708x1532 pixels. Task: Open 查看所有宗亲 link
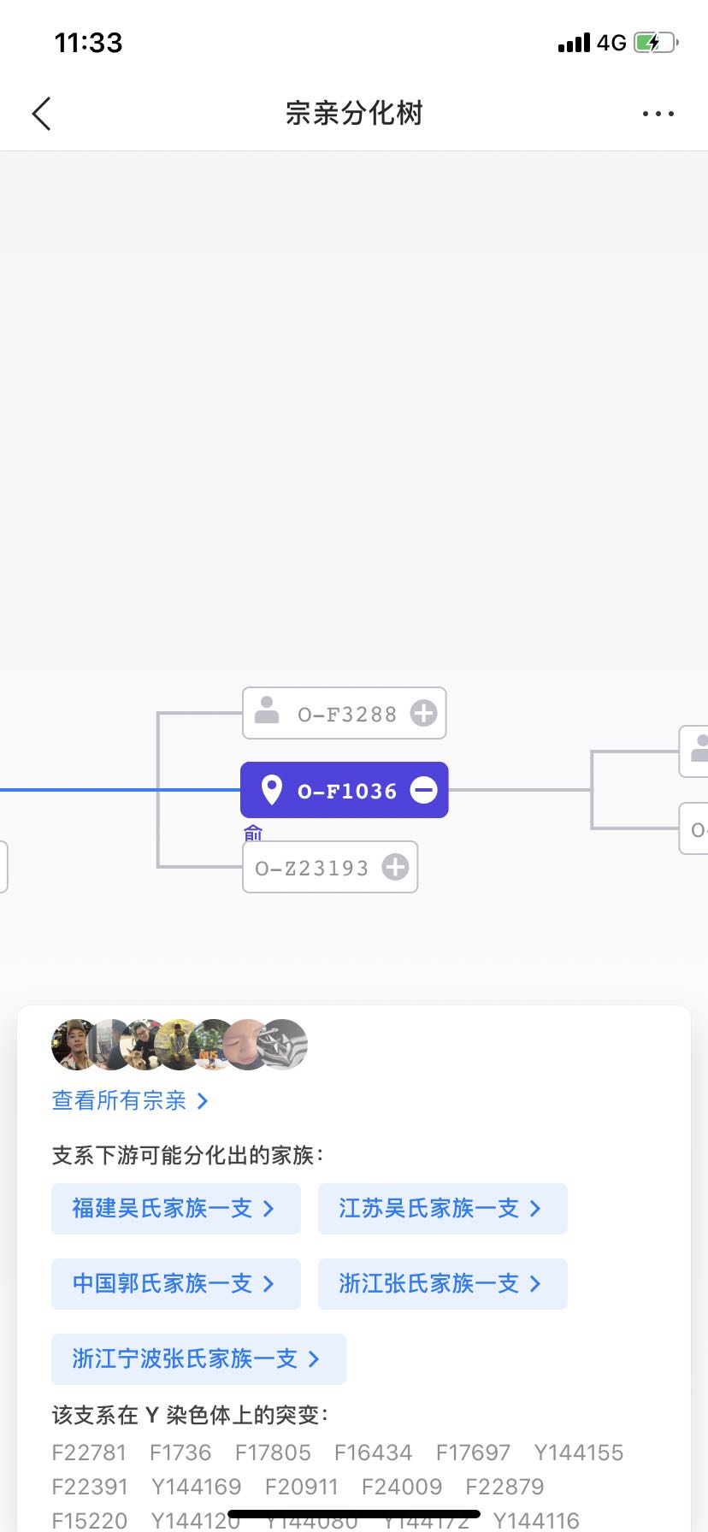click(130, 1100)
